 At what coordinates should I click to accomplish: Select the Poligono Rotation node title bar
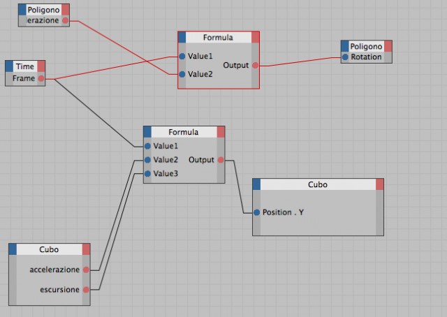[x=366, y=46]
